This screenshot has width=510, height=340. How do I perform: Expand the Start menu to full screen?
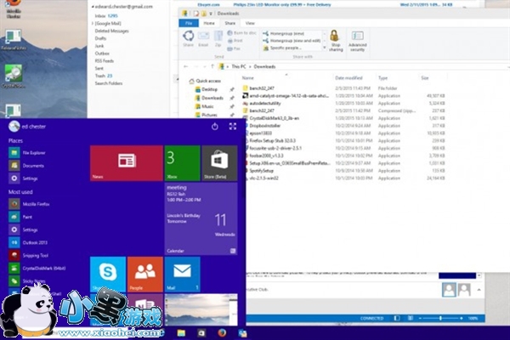click(x=233, y=127)
